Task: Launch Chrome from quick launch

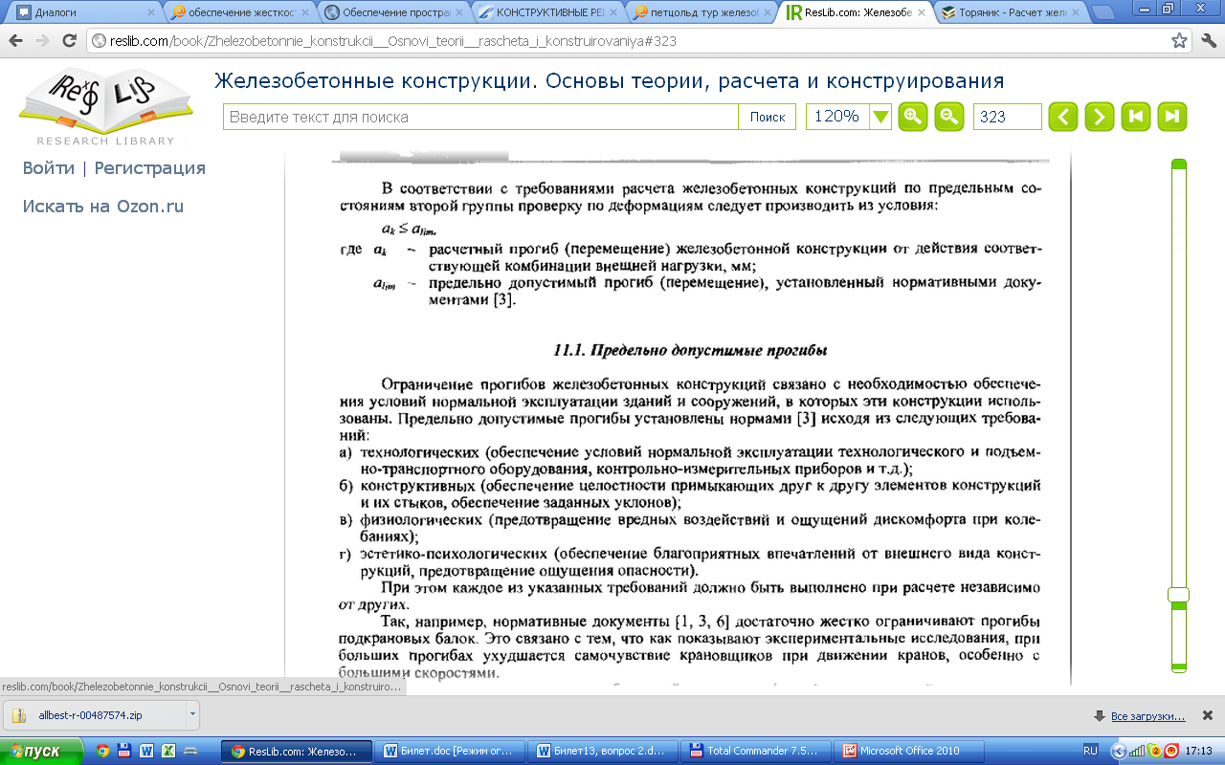Action: (102, 751)
